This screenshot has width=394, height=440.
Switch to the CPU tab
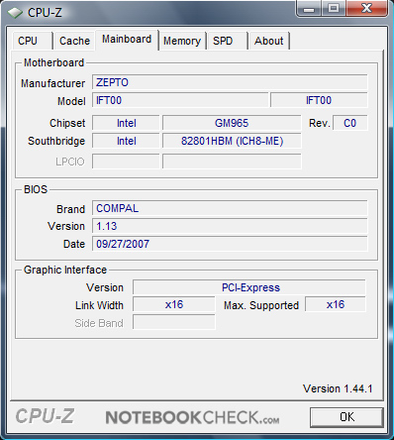point(32,41)
